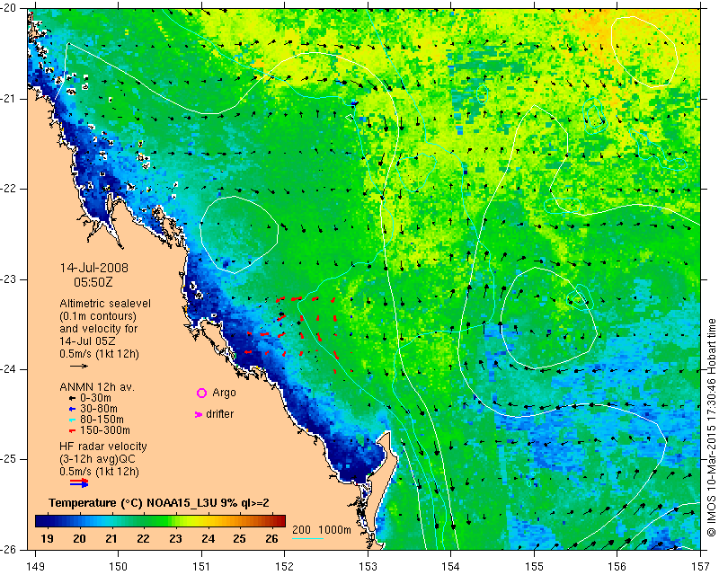This screenshot has height=575, width=719.
Task: Click the 'Argo' legend label
Action: (x=224, y=393)
